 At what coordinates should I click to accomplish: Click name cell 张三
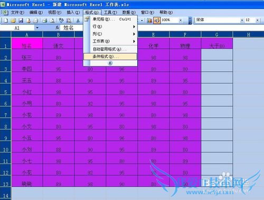click(x=27, y=55)
